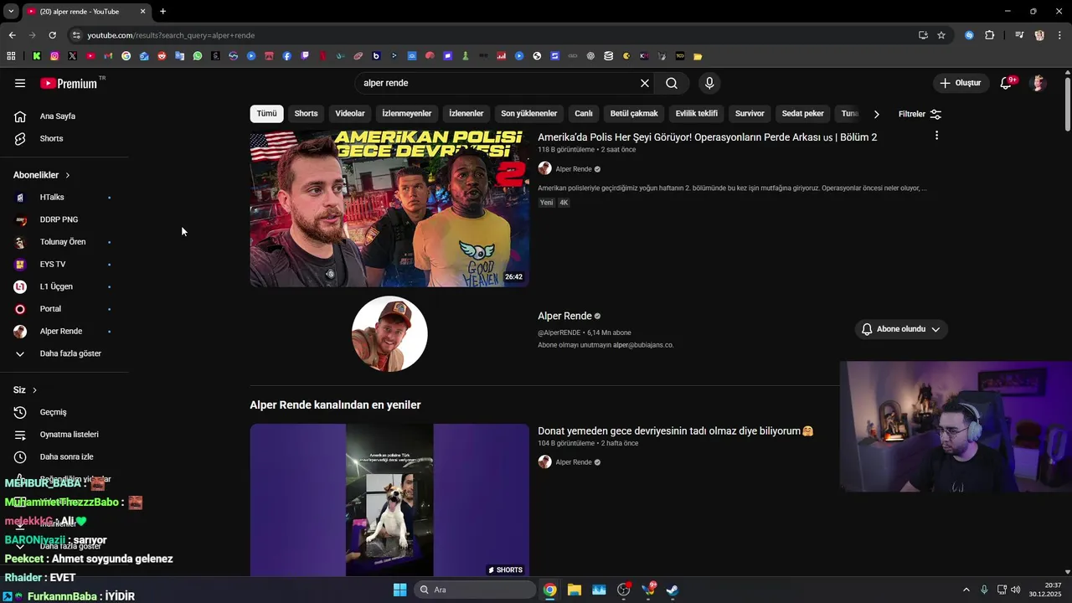Open the Filtreler search filter panel

pos(920,114)
